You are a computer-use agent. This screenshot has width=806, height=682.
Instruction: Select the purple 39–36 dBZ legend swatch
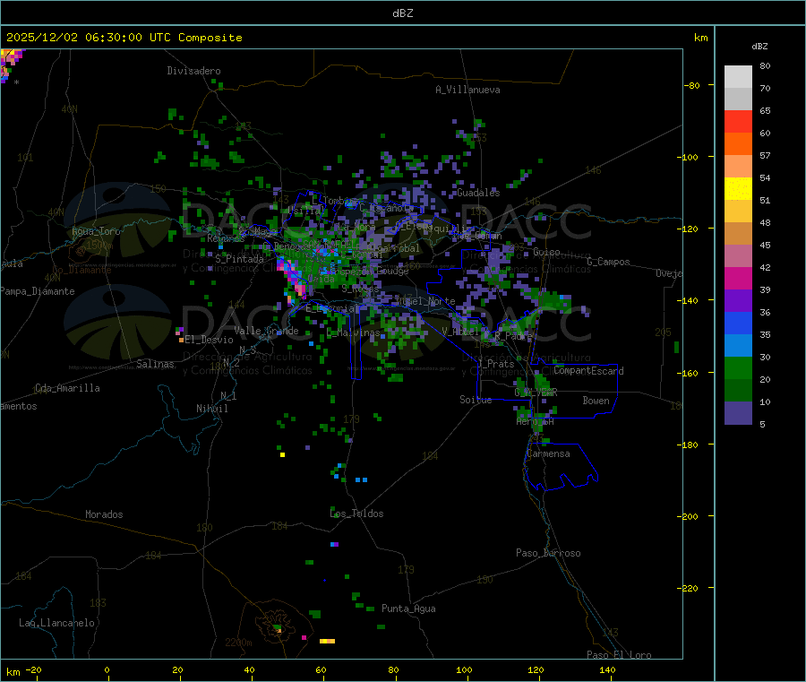[x=738, y=301]
